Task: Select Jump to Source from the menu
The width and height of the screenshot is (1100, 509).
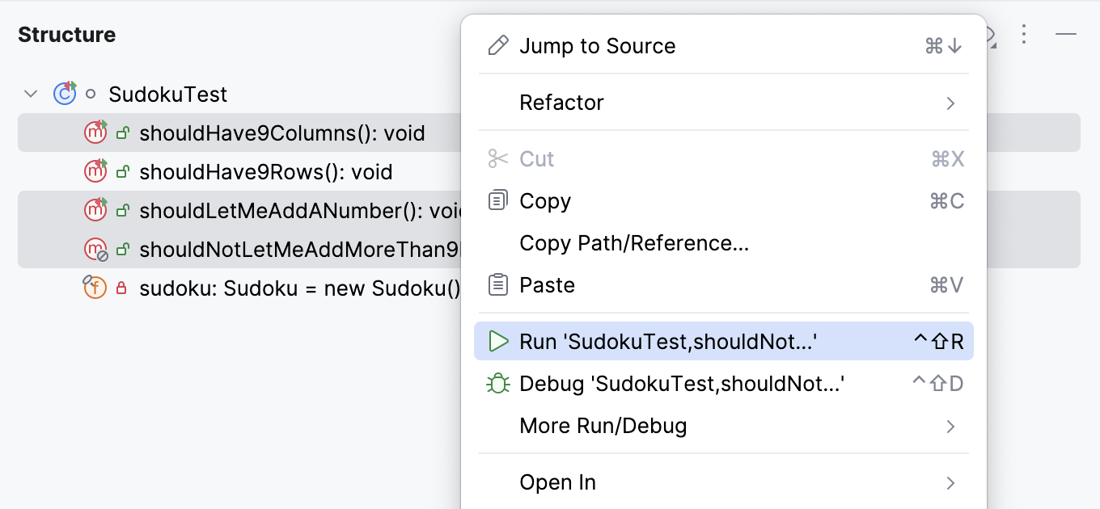Action: (598, 45)
